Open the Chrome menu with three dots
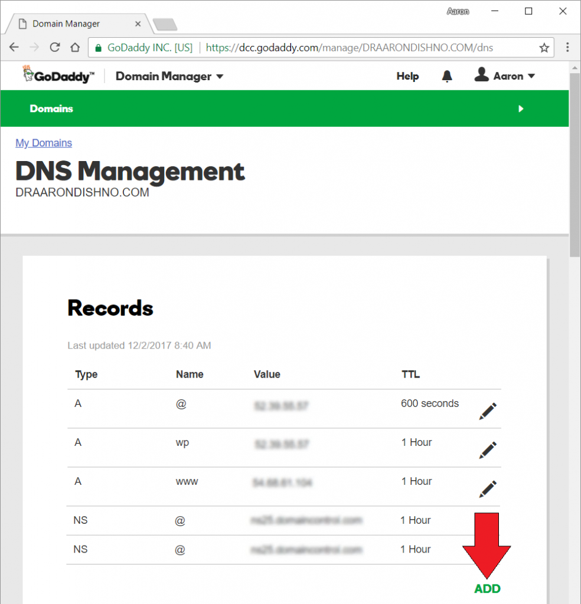The width and height of the screenshot is (581, 604). pyautogui.click(x=567, y=47)
